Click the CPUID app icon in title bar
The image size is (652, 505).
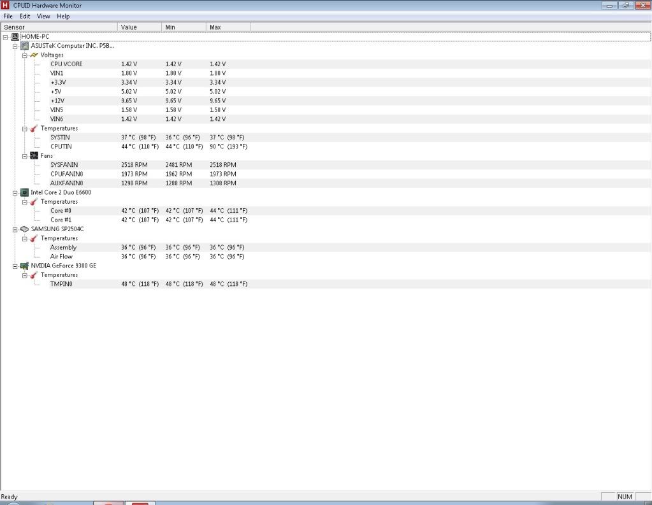(x=6, y=5)
